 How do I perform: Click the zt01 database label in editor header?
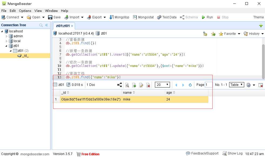point(104,33)
